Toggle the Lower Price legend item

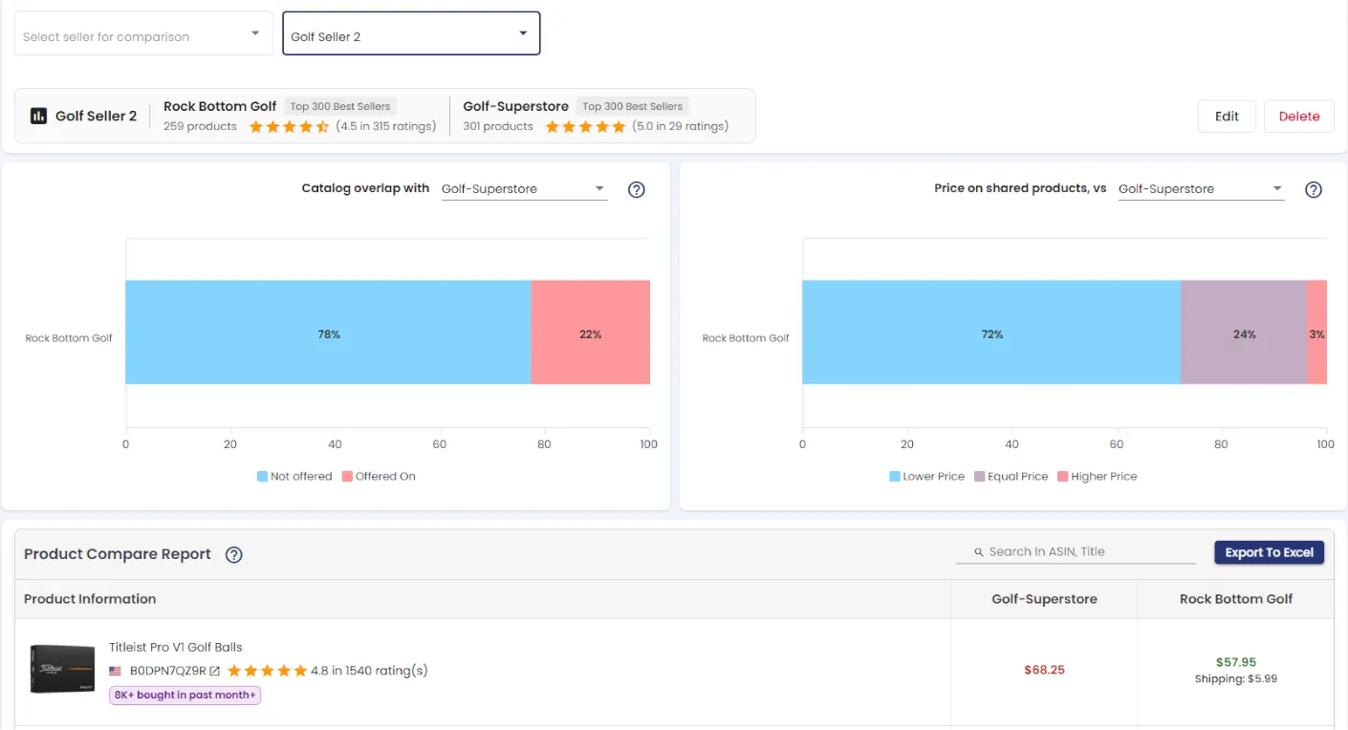click(x=926, y=476)
